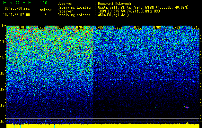Click the 0.7 frequency axis label

coord(3,106)
